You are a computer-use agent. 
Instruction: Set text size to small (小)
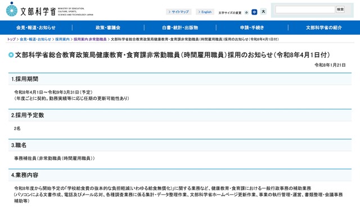(246, 12)
